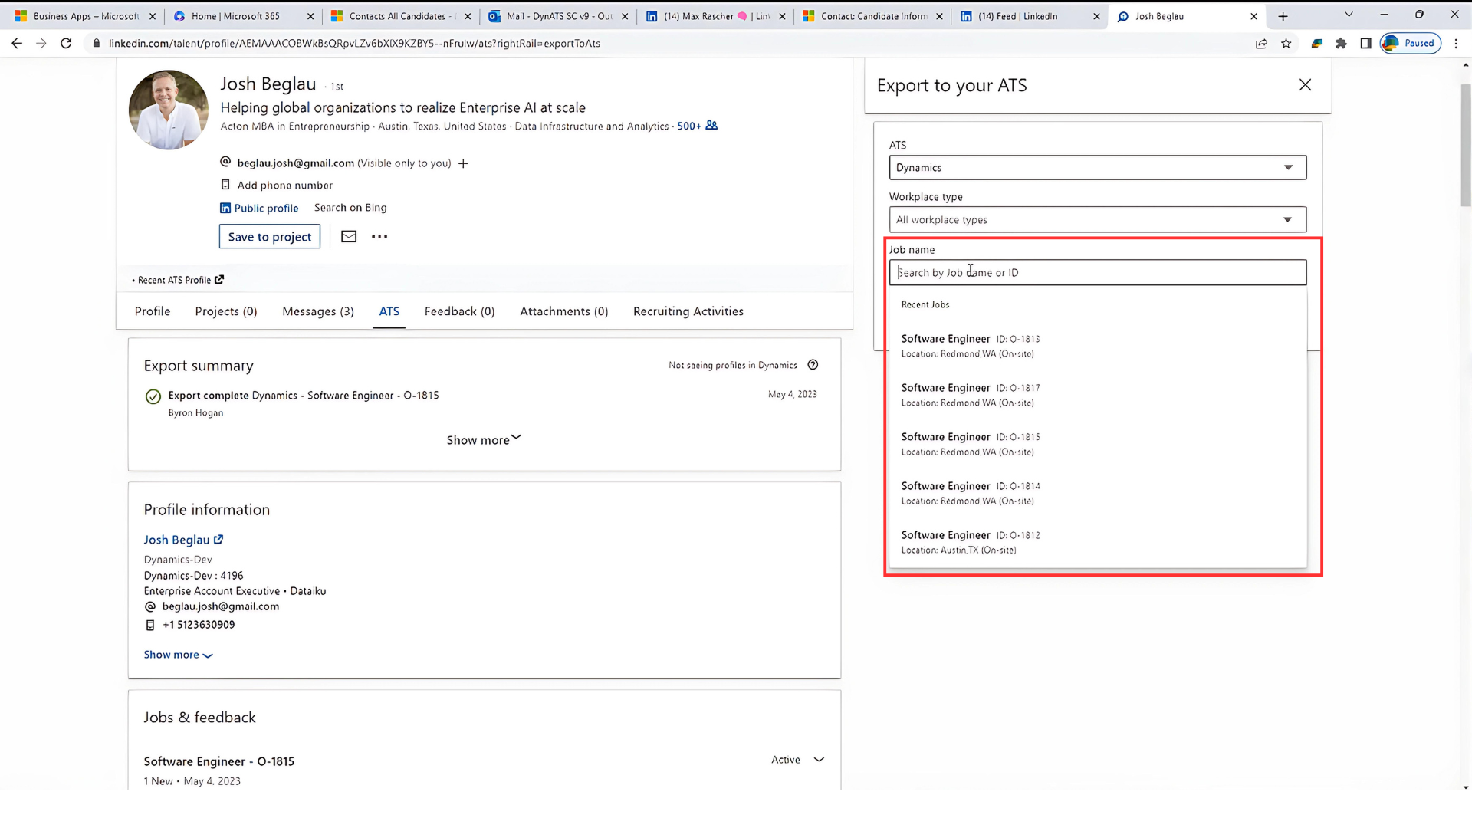Switch to Max Rascher LinkedIn browser tab
This screenshot has height=828, width=1472.
coord(717,16)
